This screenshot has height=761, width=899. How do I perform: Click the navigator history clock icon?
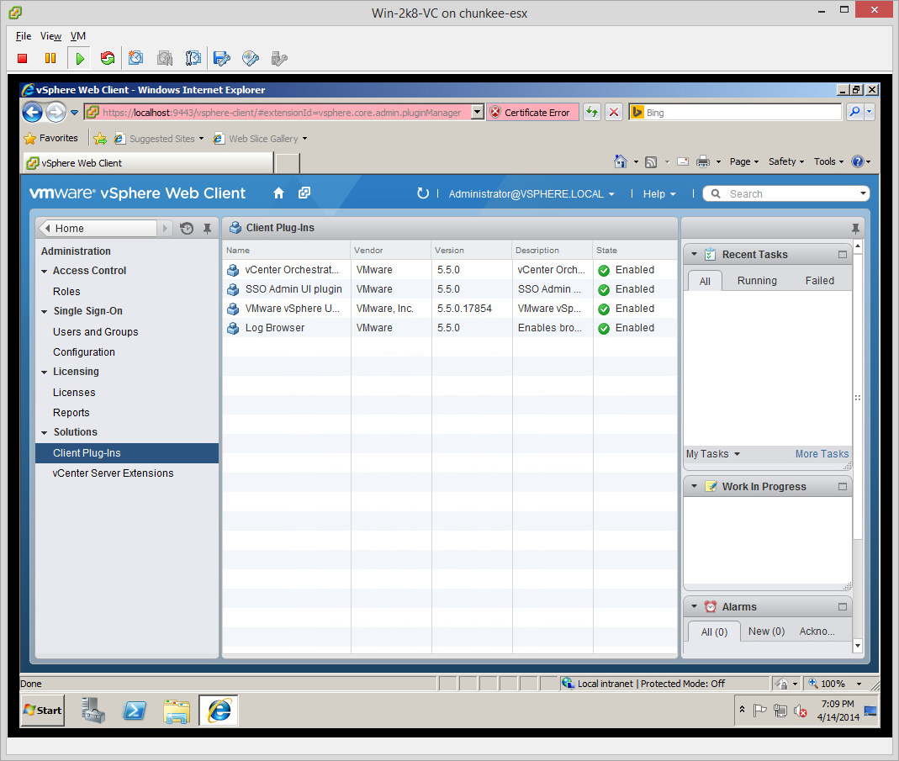[187, 228]
